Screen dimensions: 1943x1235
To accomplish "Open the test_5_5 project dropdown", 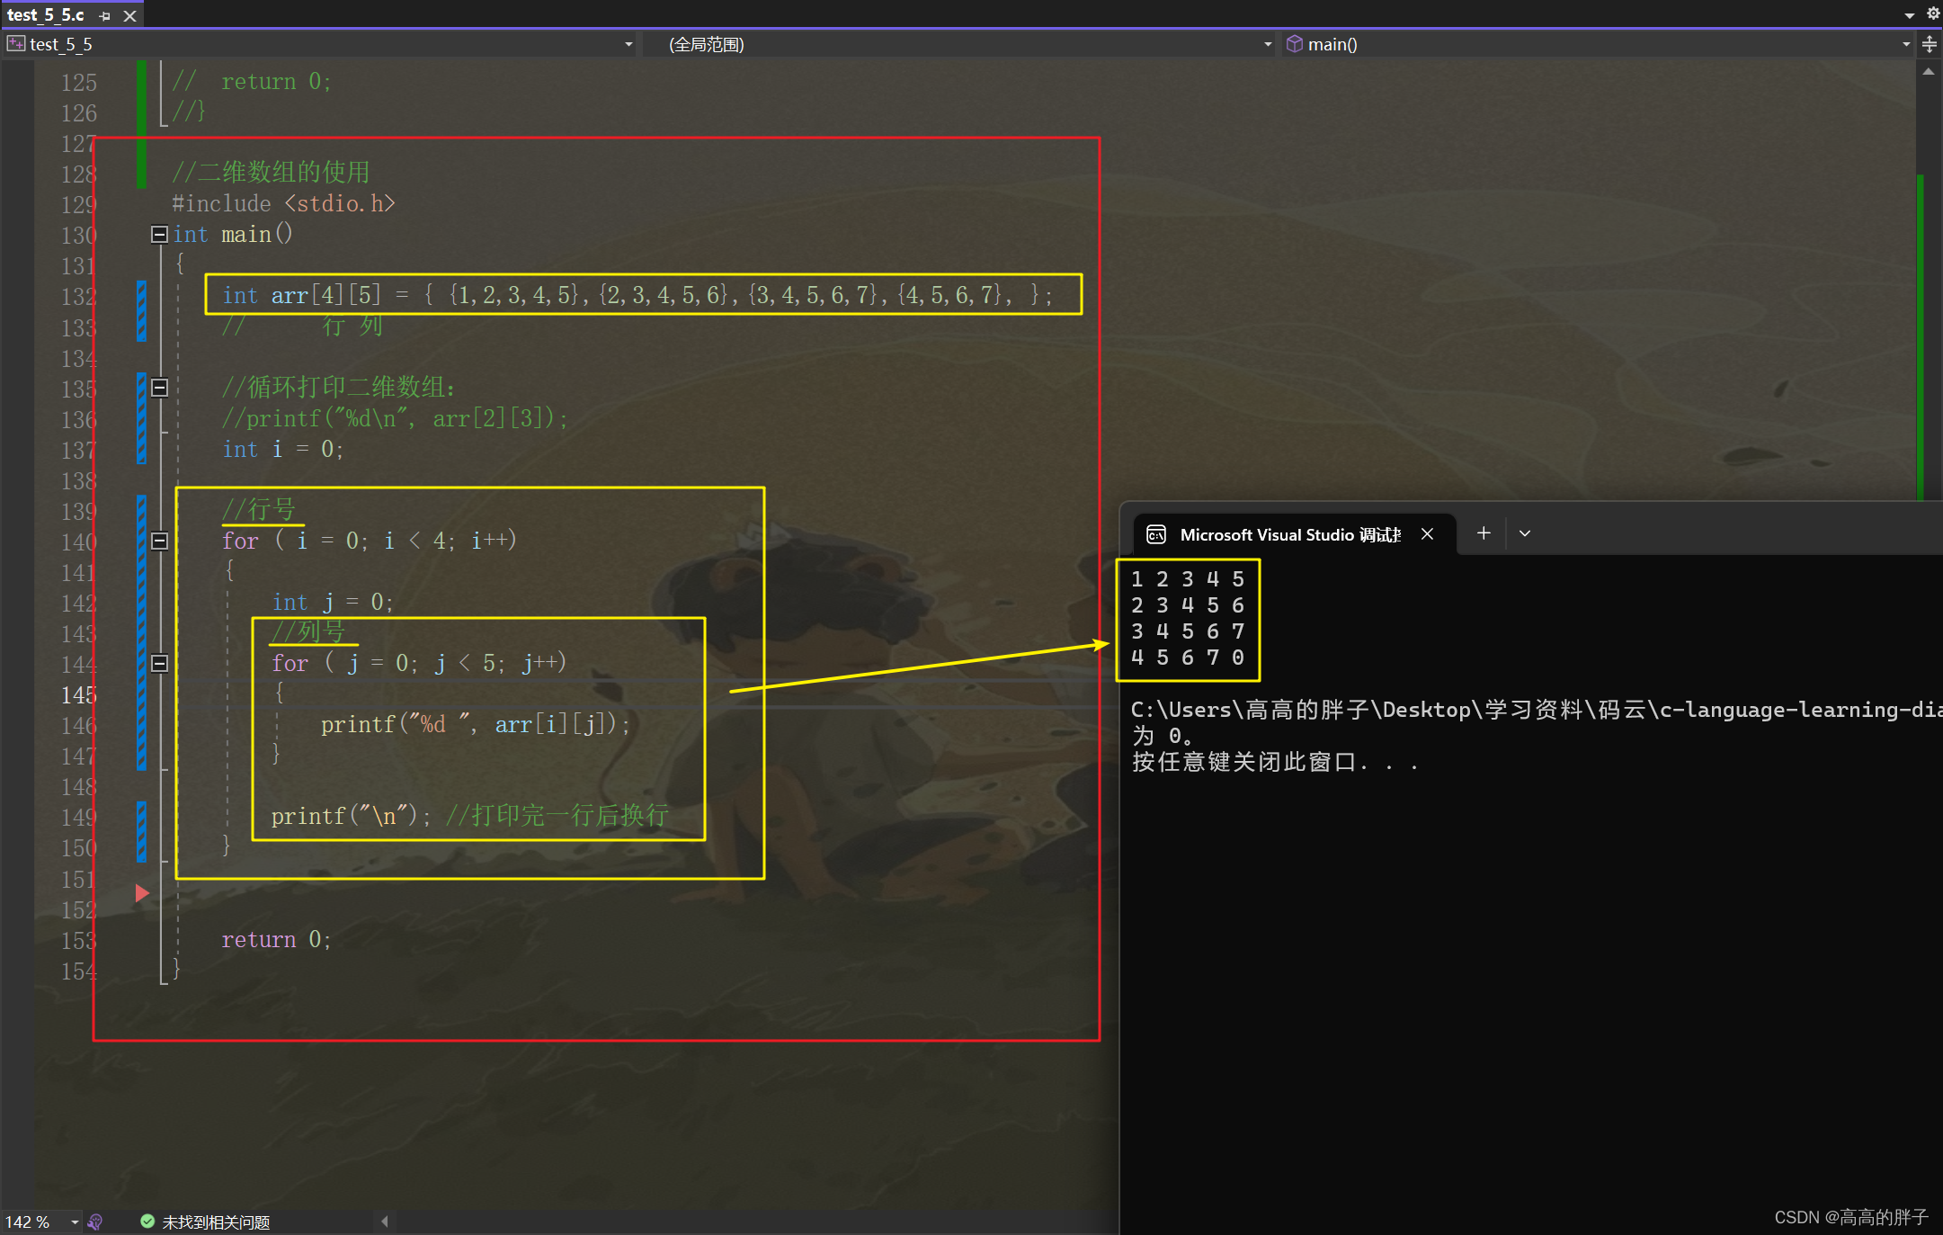I will [x=628, y=44].
